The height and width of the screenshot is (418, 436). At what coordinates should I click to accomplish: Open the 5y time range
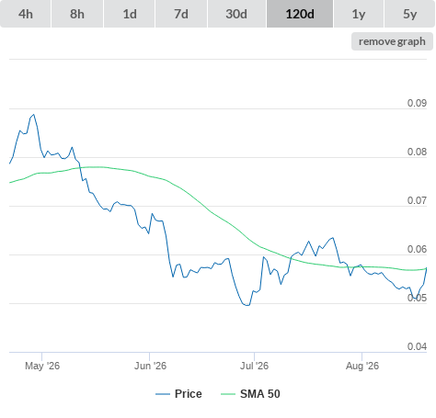click(410, 14)
